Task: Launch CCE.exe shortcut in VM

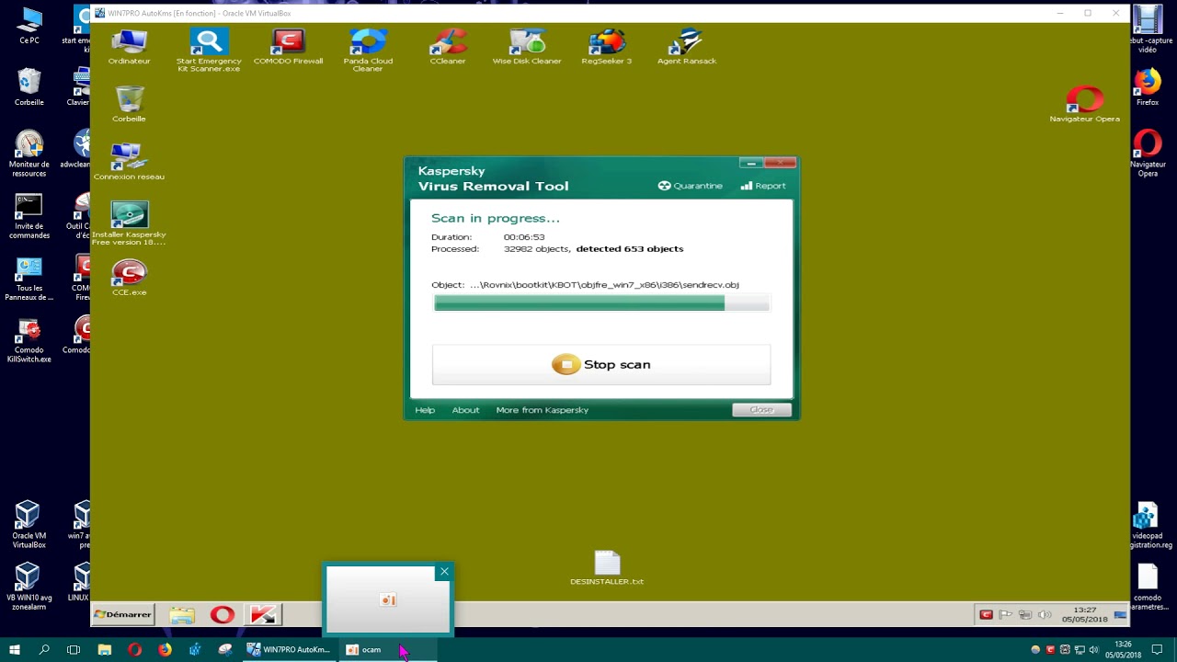Action: 129,278
